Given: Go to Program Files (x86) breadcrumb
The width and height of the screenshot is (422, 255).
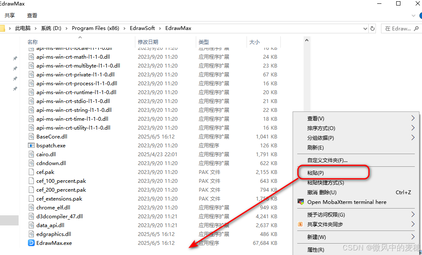Looking at the screenshot, I should 96,28.
